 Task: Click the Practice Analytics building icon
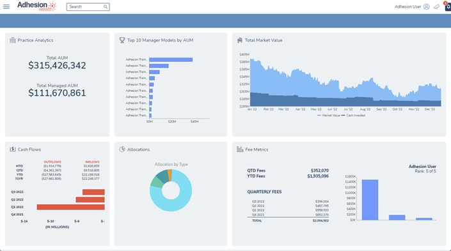click(13, 40)
